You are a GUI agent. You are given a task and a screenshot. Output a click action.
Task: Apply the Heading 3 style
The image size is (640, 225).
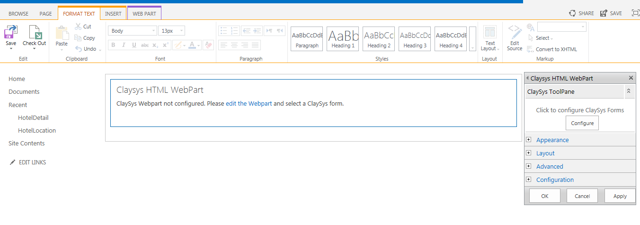click(x=415, y=39)
